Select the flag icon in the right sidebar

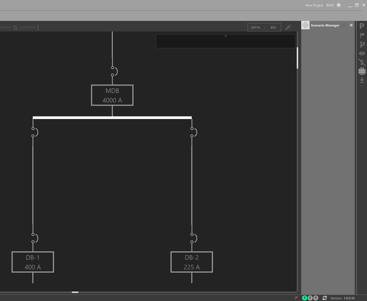click(362, 35)
